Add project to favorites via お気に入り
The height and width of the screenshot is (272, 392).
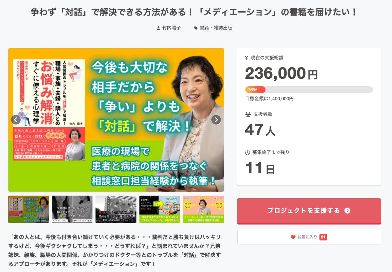[309, 237]
